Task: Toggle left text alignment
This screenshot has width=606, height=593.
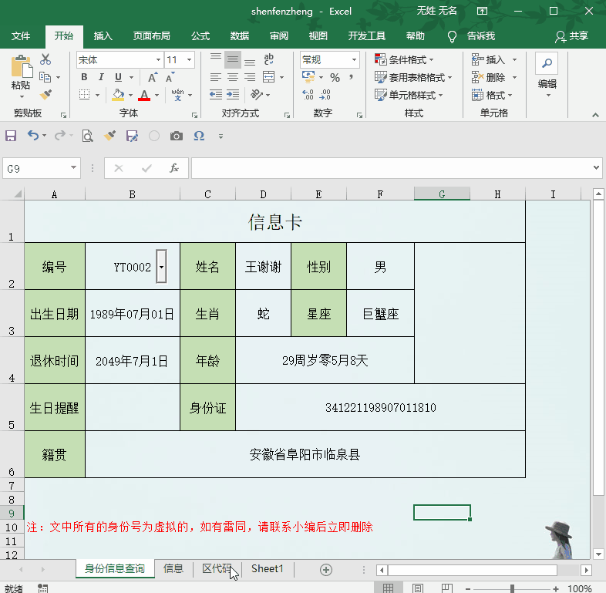Action: pyautogui.click(x=216, y=77)
